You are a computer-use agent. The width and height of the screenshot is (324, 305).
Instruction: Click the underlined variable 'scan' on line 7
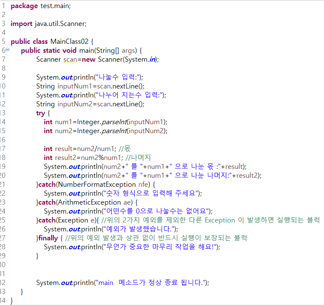click(70, 60)
